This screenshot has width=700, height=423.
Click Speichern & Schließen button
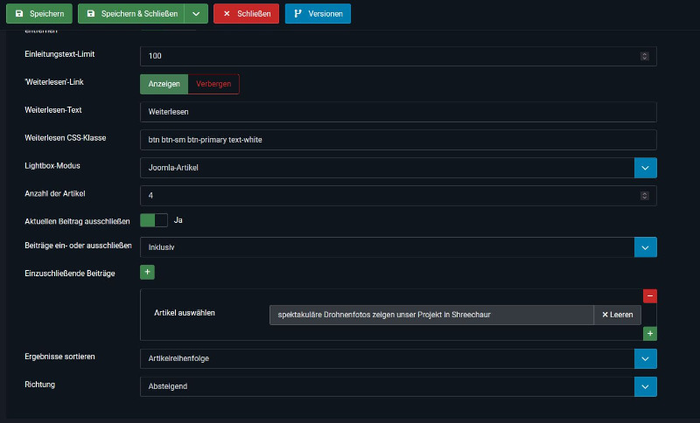(x=132, y=14)
